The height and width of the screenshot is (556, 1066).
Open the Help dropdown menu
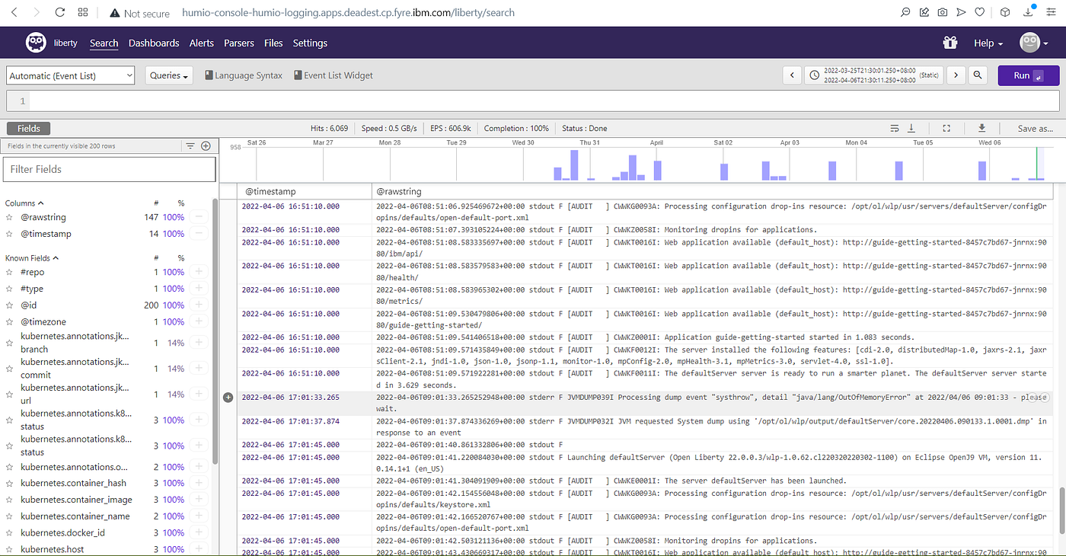coord(988,43)
